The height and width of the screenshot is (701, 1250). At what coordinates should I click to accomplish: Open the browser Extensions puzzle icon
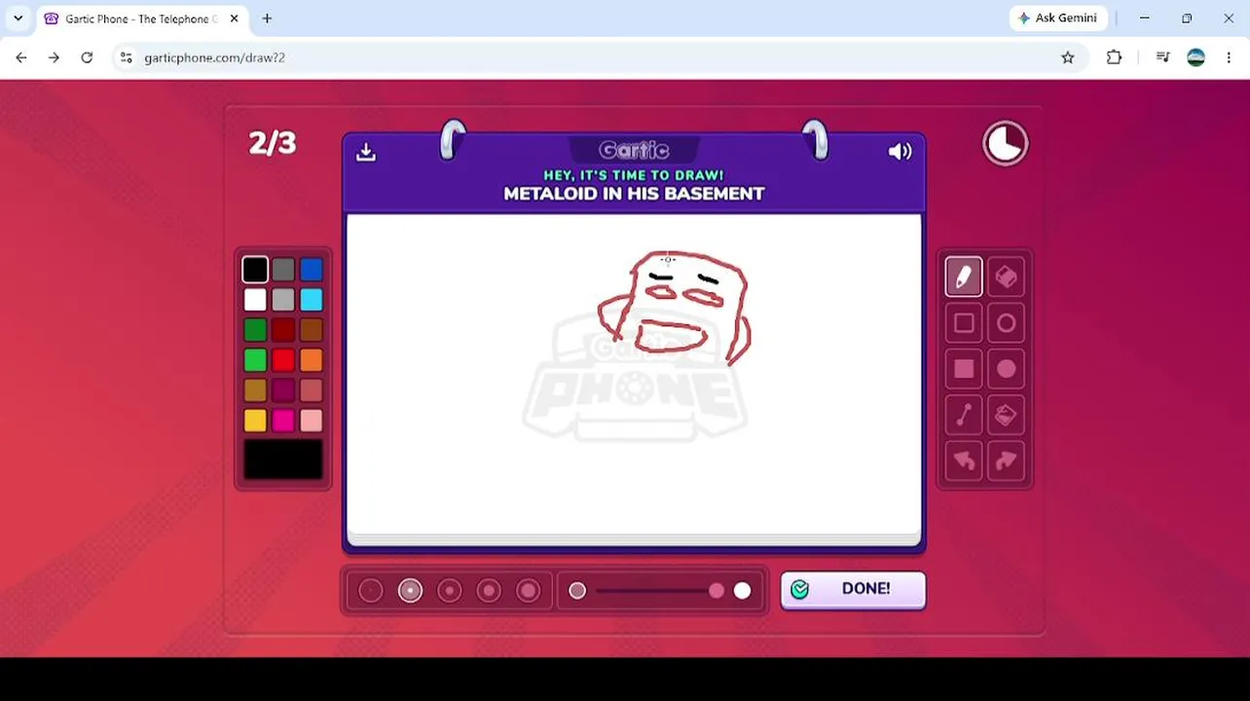coord(1115,57)
